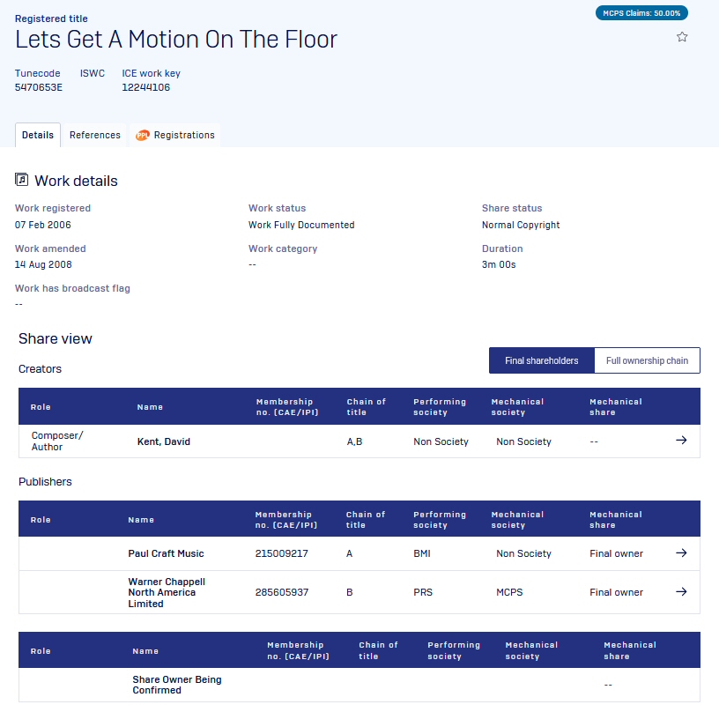Click membership number 285605937

pyautogui.click(x=281, y=592)
